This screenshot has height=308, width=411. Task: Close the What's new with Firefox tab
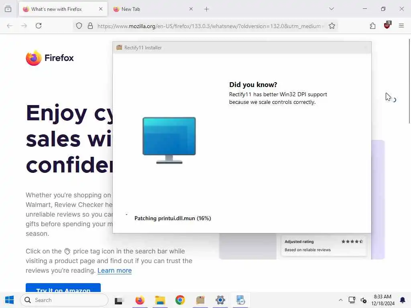[x=101, y=9]
